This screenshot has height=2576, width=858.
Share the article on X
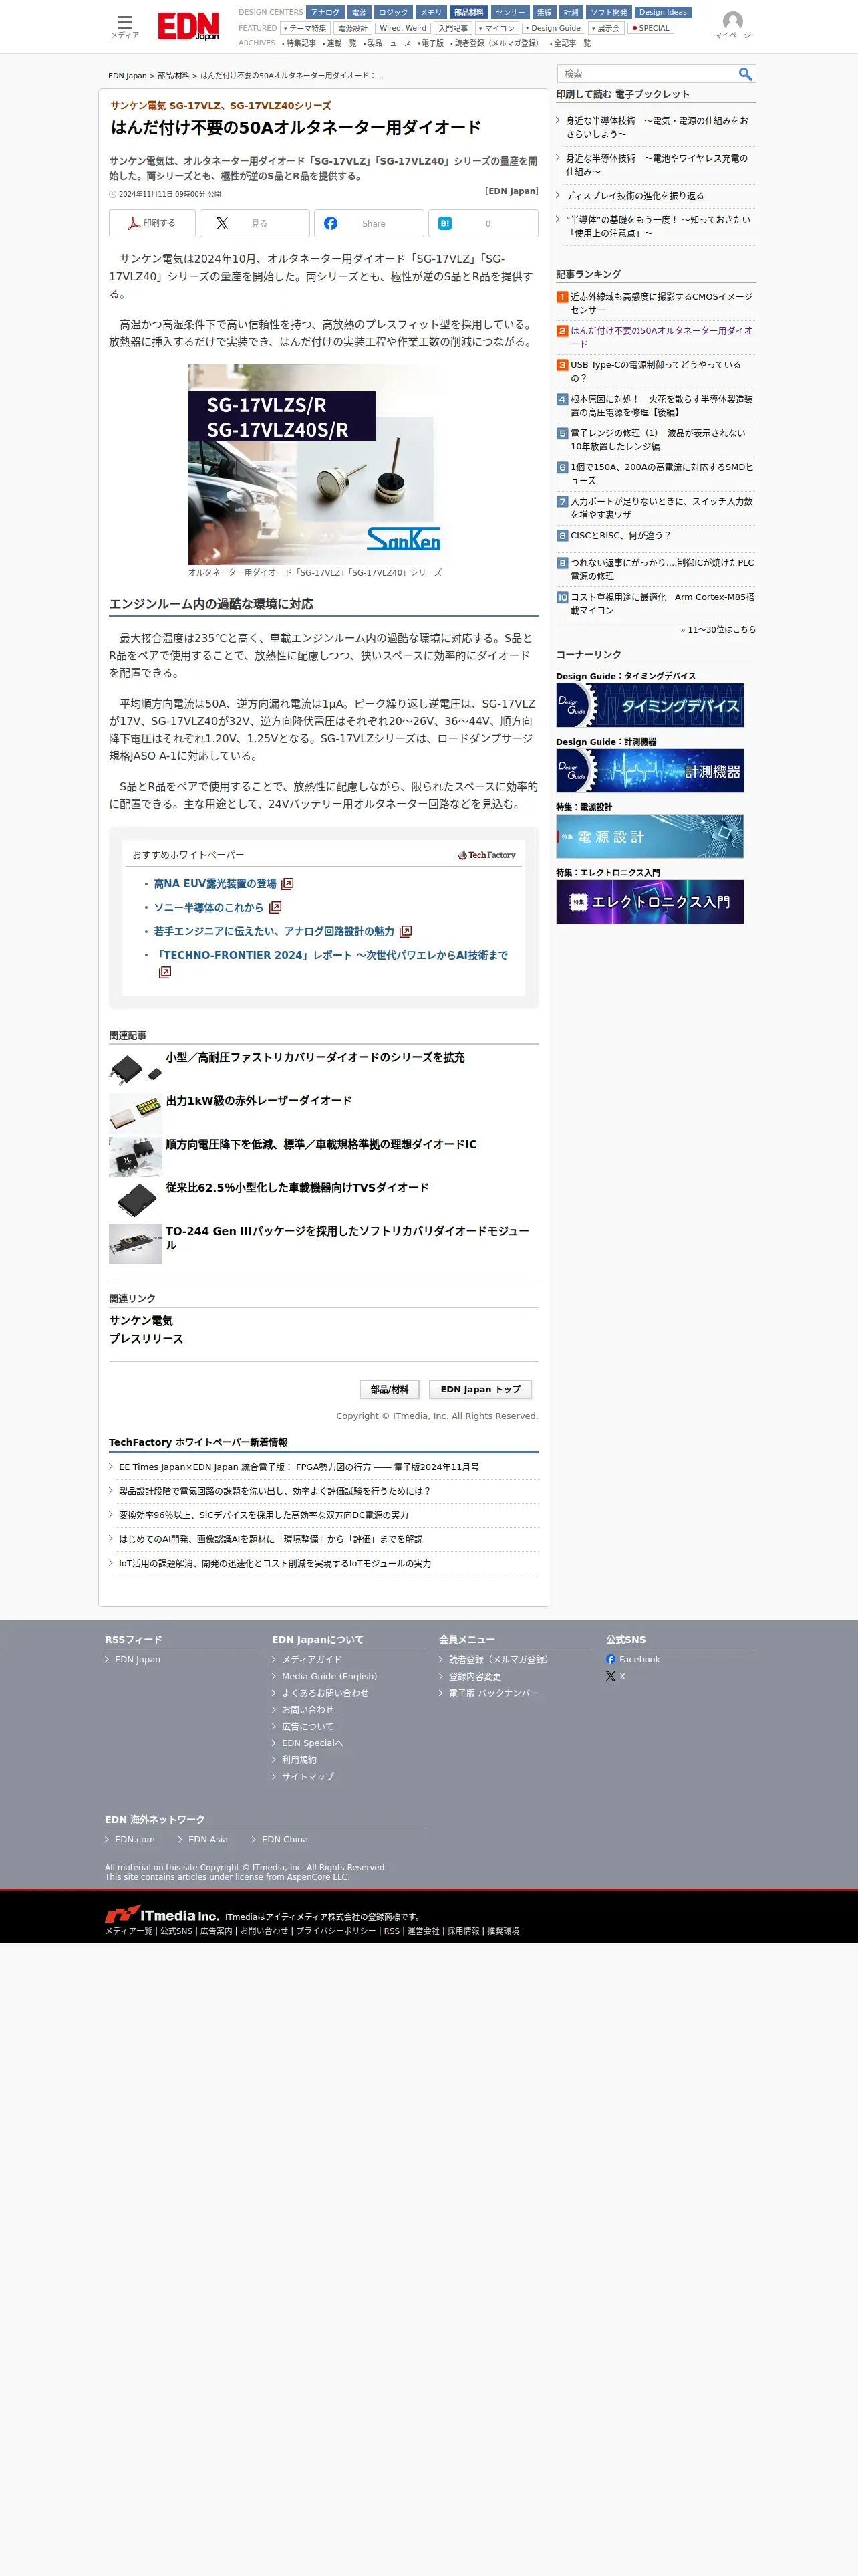click(255, 223)
